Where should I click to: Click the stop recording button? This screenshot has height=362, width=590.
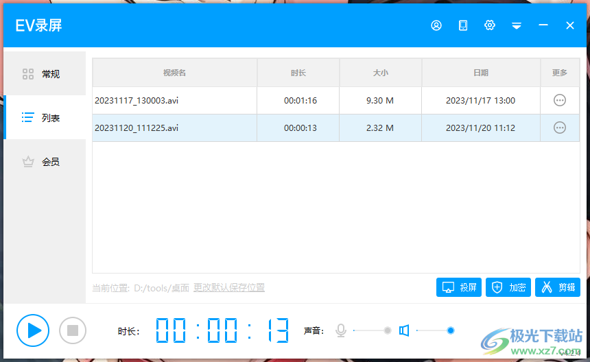tap(73, 330)
